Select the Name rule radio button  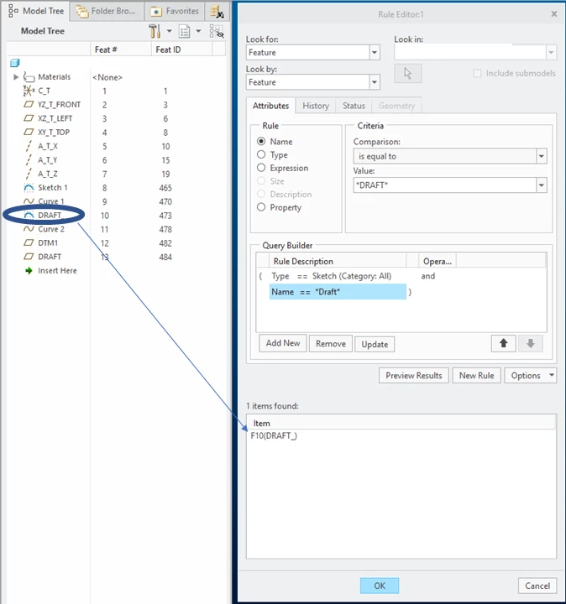pyautogui.click(x=261, y=142)
